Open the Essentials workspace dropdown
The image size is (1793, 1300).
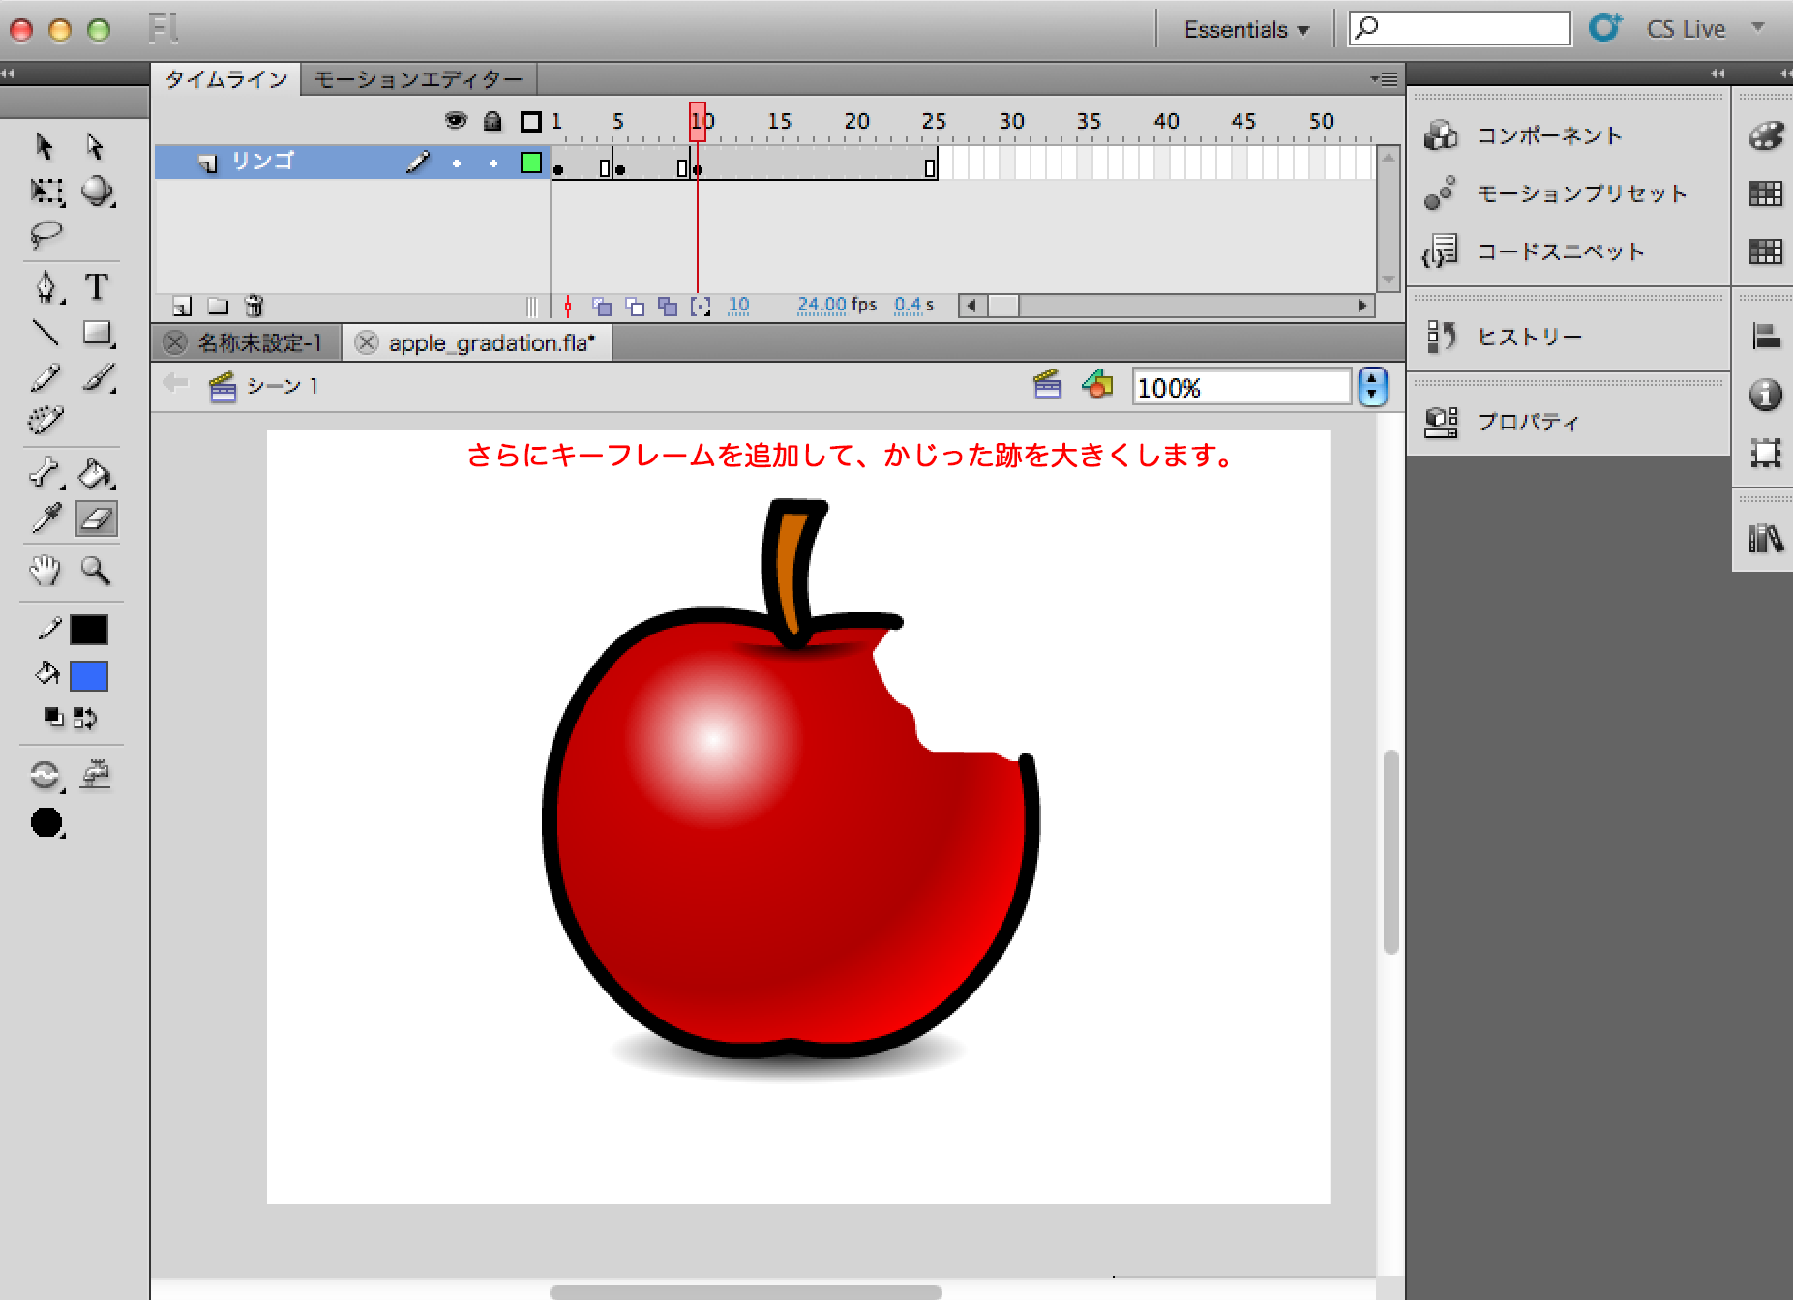[x=1246, y=30]
